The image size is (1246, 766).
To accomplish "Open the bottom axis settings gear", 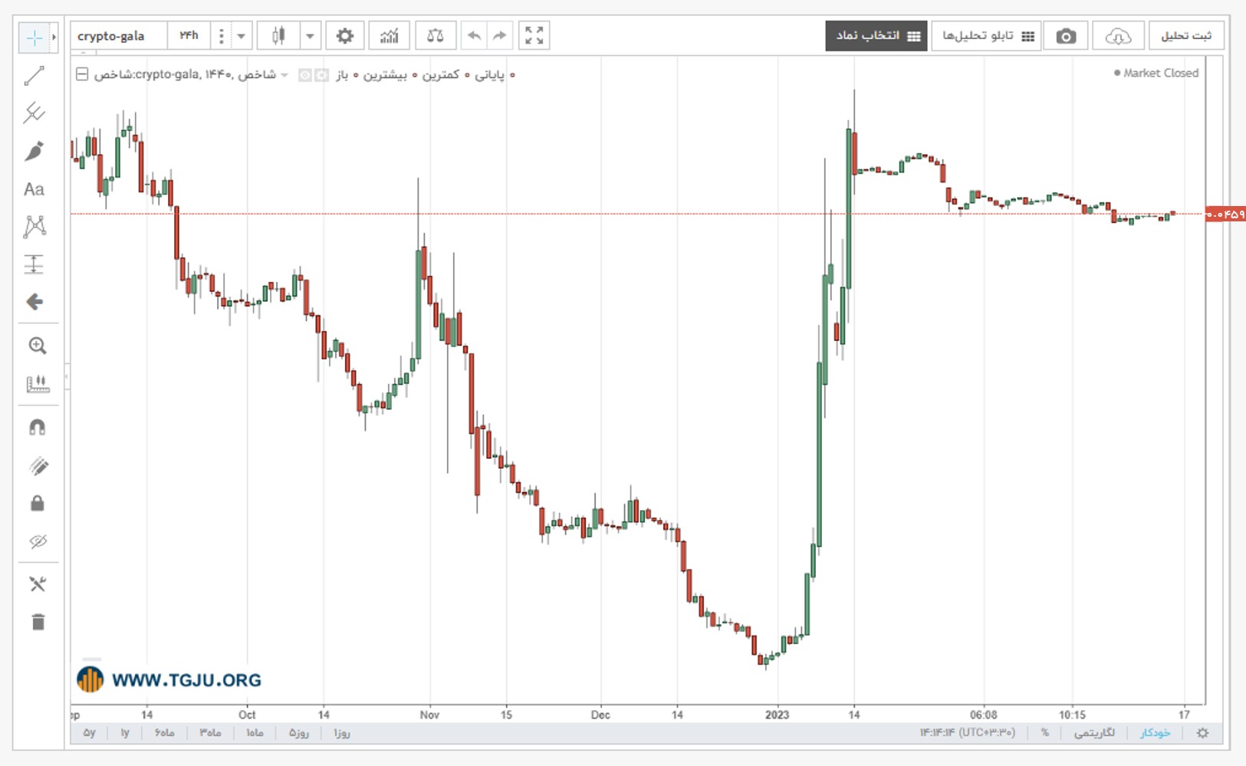I will tap(1202, 733).
